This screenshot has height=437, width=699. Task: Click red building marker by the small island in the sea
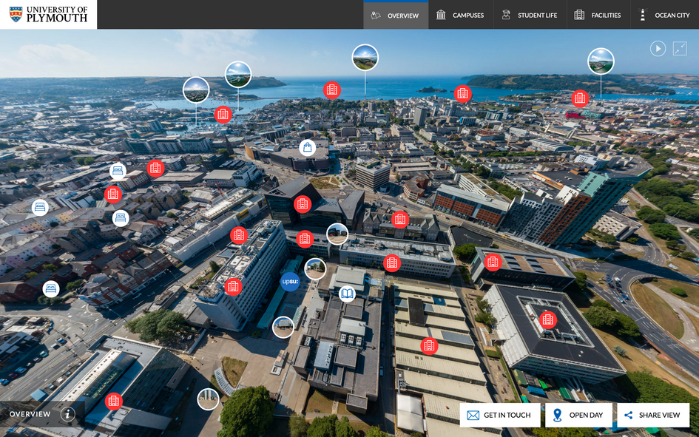click(463, 94)
